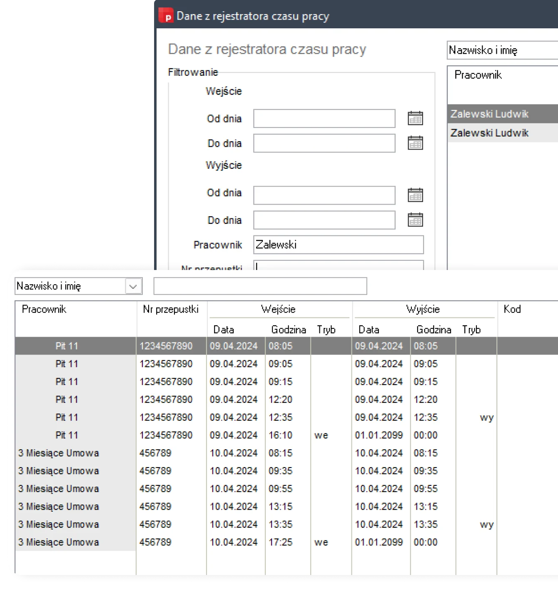Image resolution: width=558 pixels, height=600 pixels.
Task: Open the calendar picker for Wejście Od dnia
Action: tap(415, 118)
